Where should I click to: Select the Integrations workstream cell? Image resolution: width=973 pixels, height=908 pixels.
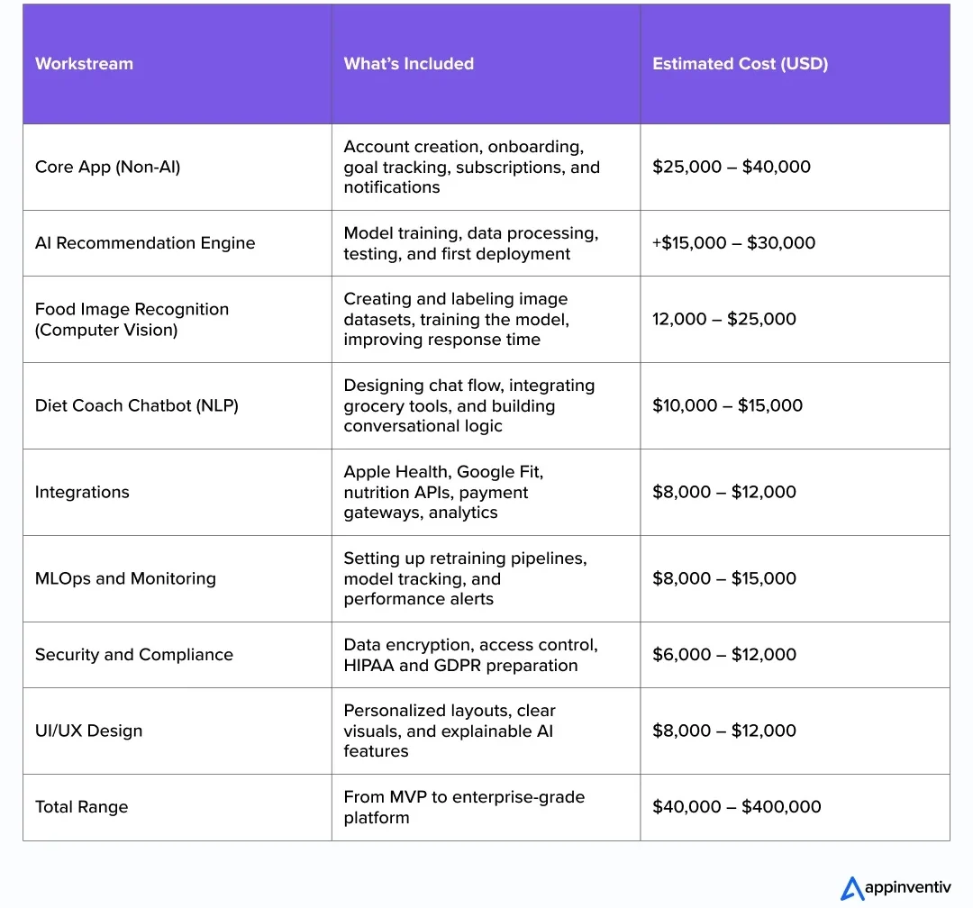[80, 492]
